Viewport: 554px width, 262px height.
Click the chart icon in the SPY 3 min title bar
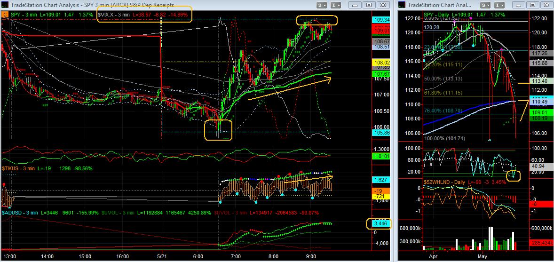tap(6, 5)
